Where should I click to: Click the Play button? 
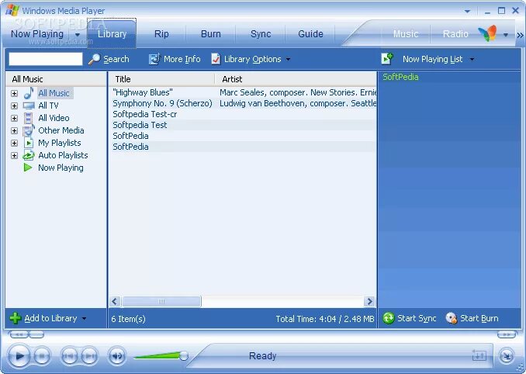(19, 355)
